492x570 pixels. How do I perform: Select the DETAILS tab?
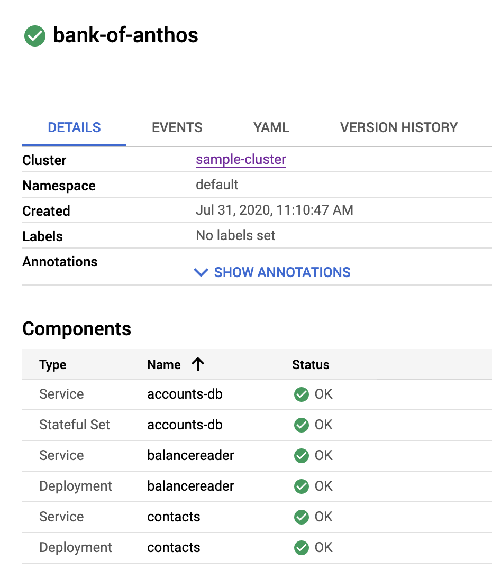(x=74, y=127)
